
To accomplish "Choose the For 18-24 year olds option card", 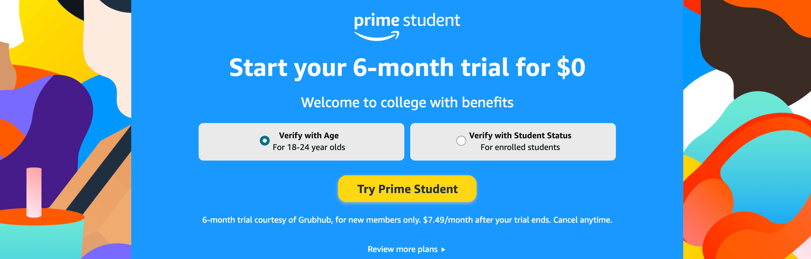I will [301, 142].
